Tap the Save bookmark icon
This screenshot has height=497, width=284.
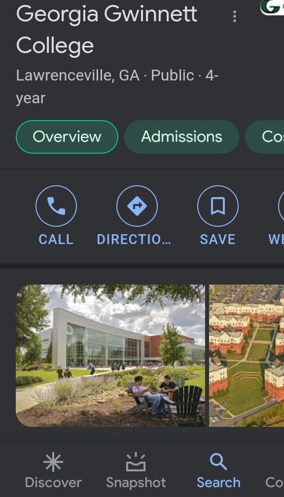point(218,206)
